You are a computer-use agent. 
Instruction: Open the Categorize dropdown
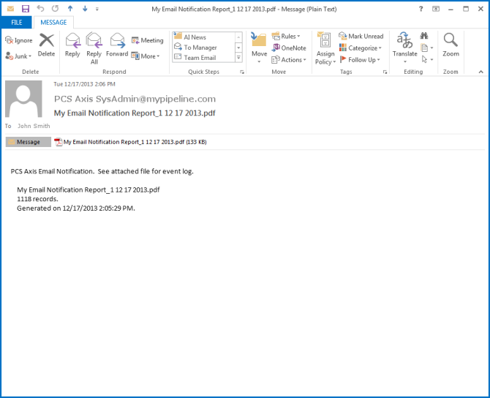pos(361,48)
